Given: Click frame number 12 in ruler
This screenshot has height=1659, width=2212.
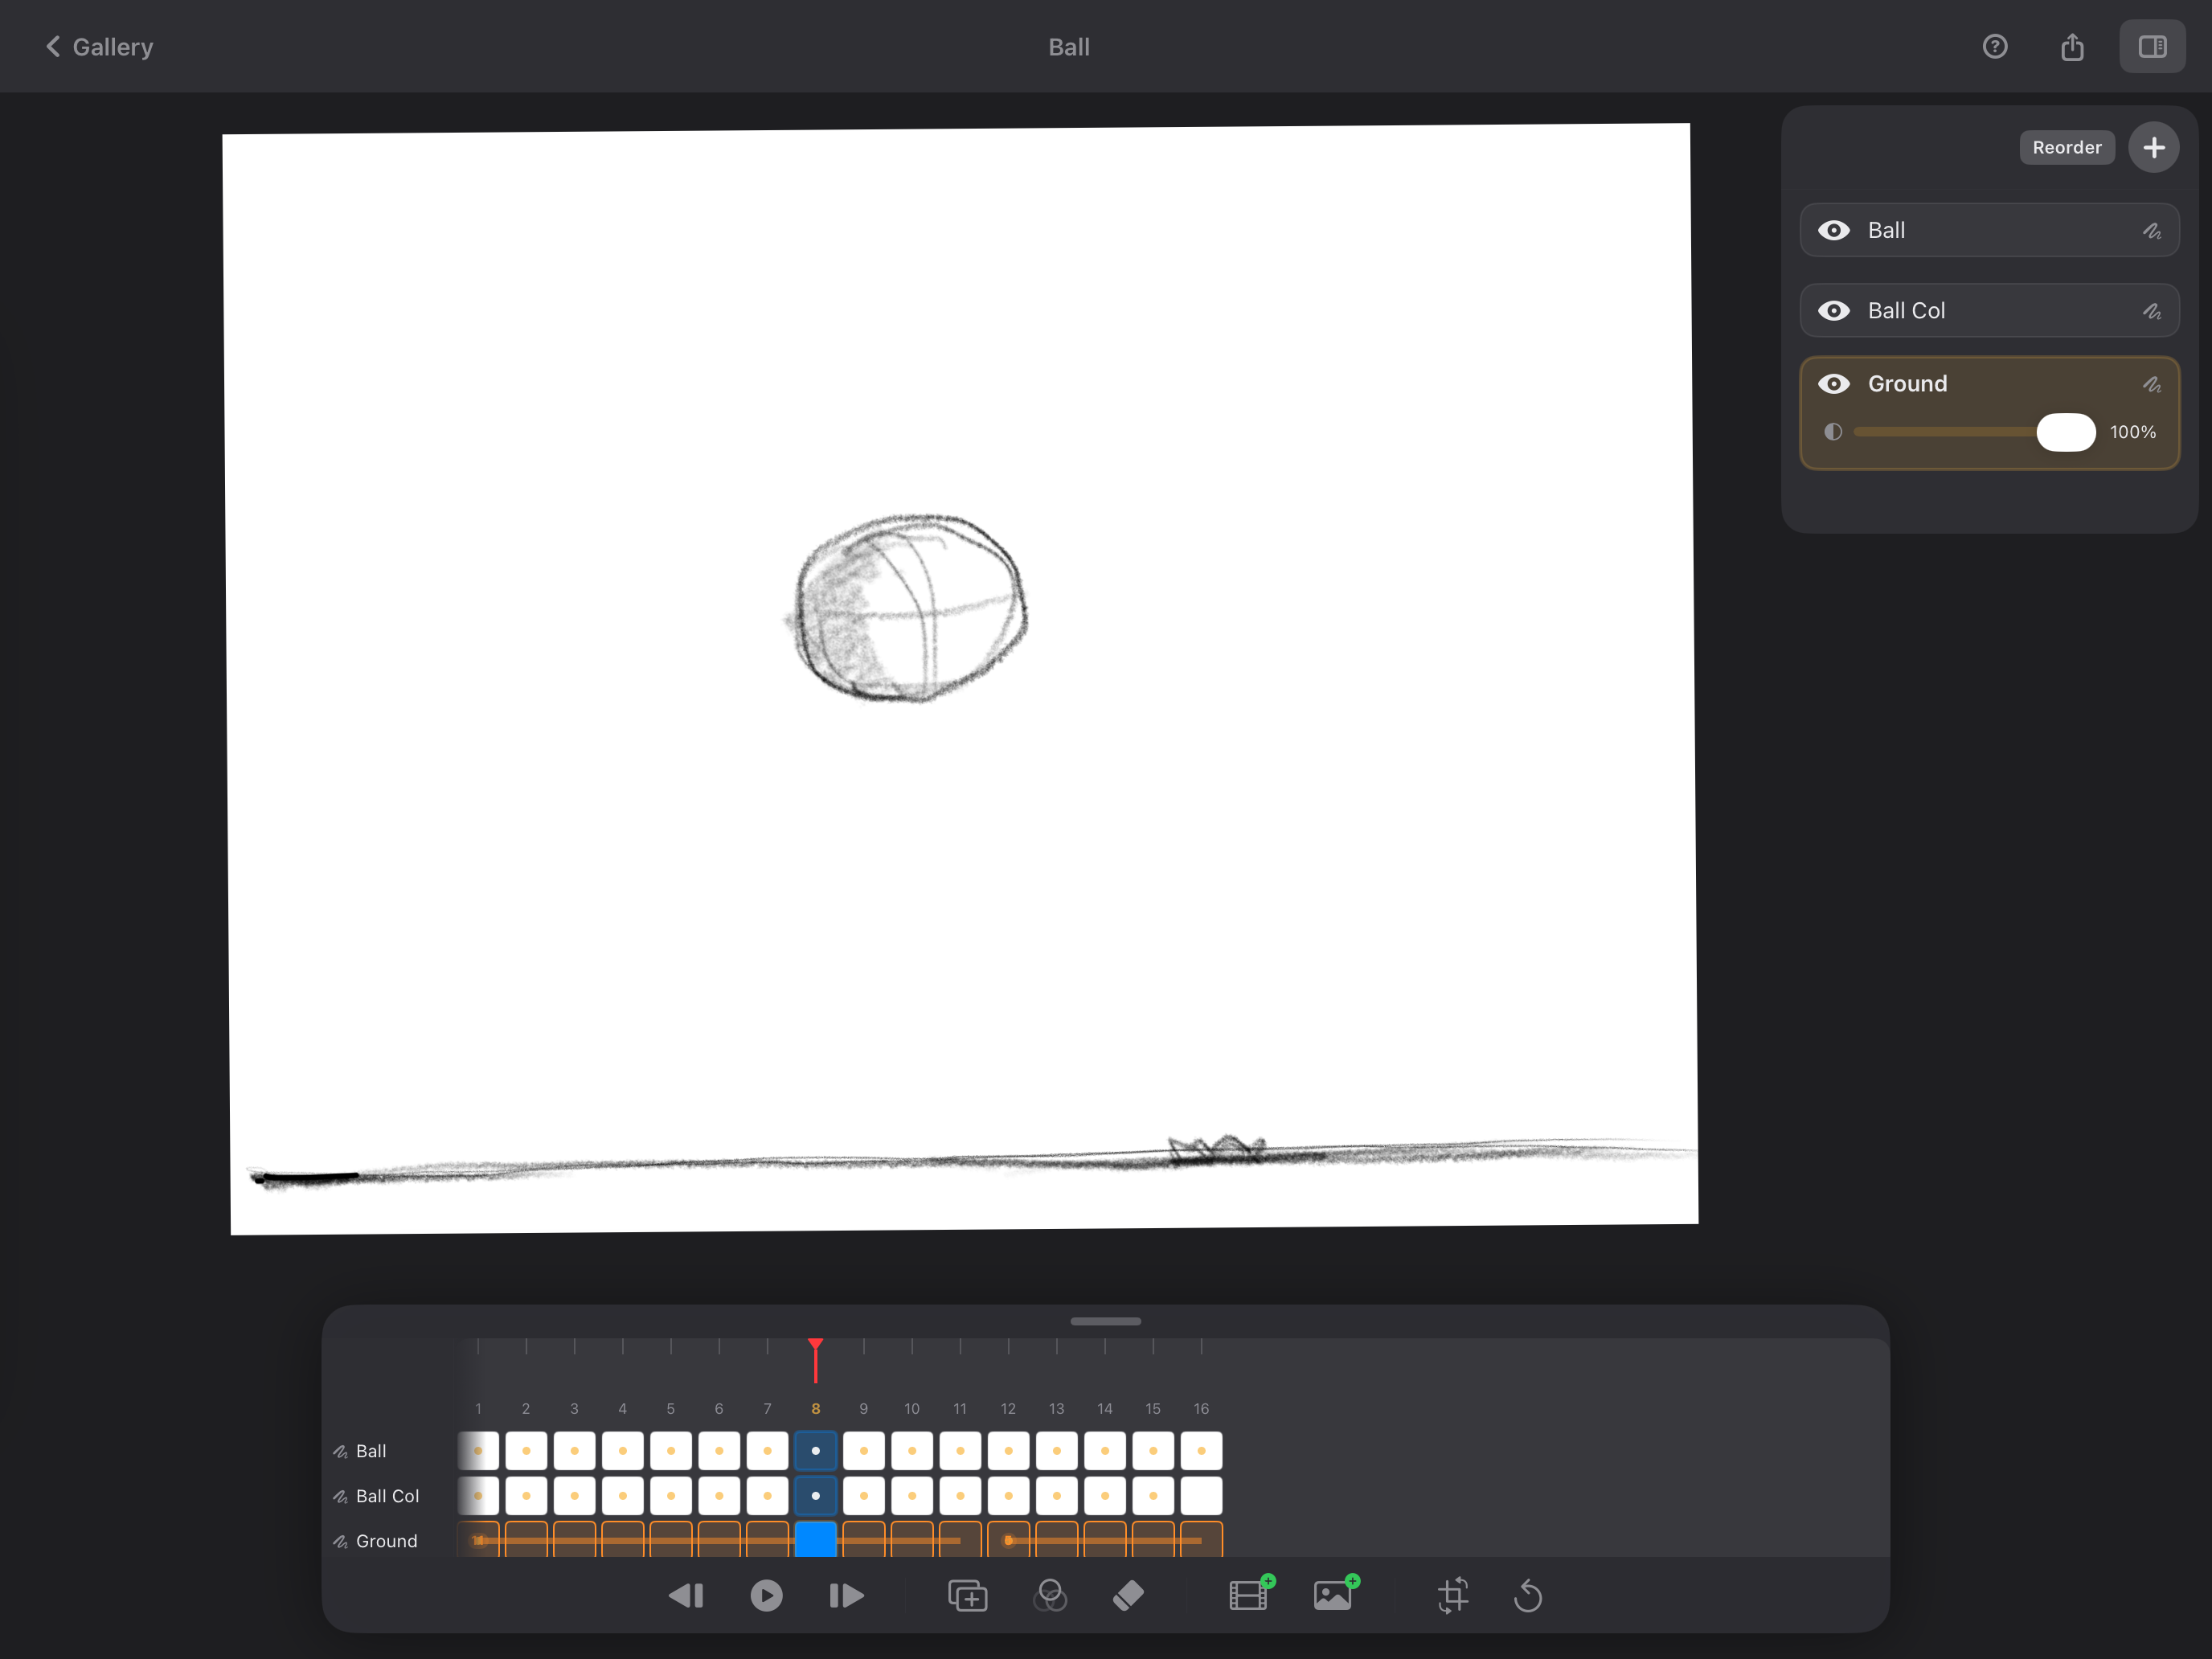Looking at the screenshot, I should coord(1008,1408).
